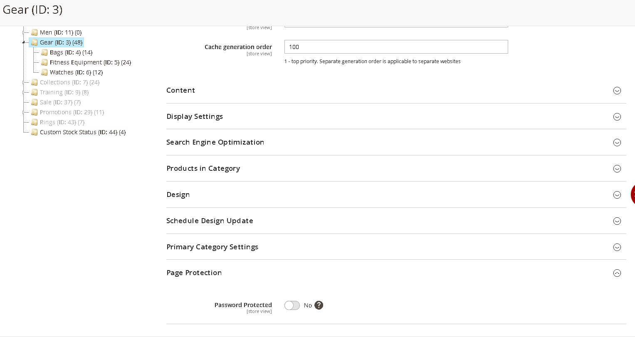635x337 pixels.
Task: Click the red floating widget at right edge
Action: (632, 194)
